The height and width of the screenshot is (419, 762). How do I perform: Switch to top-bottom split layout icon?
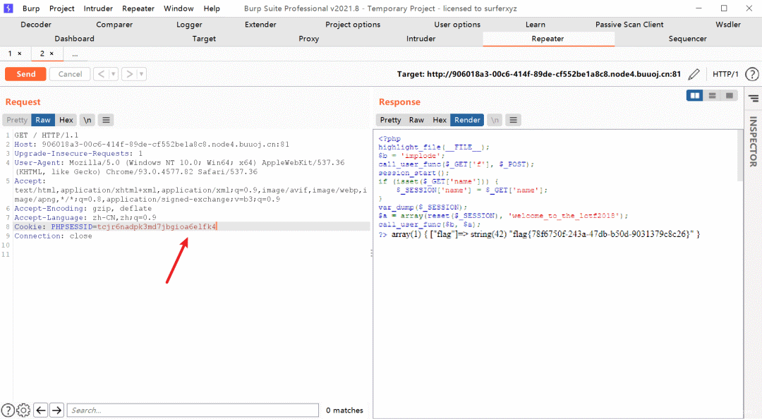tap(712, 96)
